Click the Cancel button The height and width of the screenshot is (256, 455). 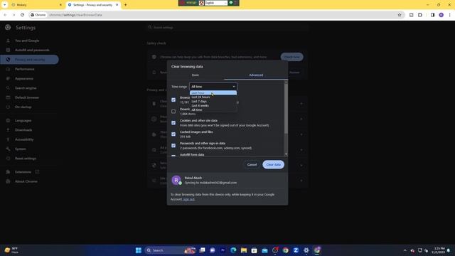pos(252,164)
